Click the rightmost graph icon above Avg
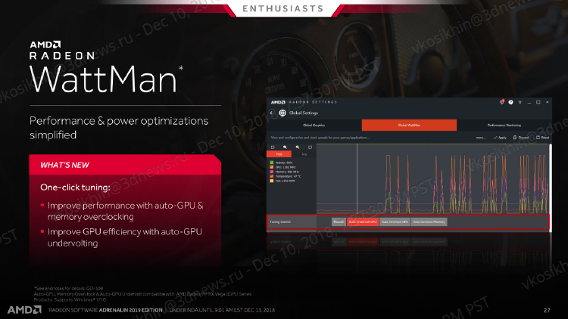 [x=309, y=147]
